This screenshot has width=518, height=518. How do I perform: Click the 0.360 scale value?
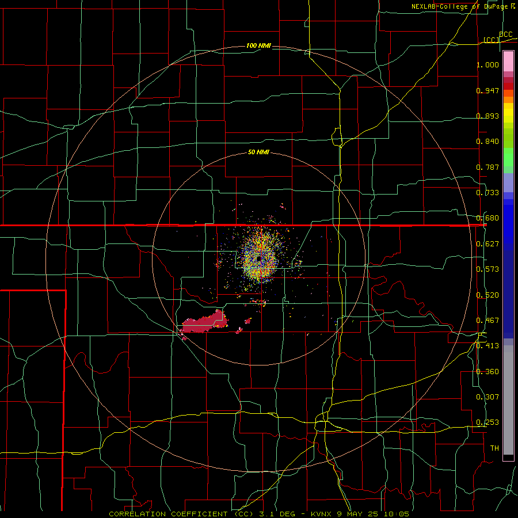[x=487, y=372]
